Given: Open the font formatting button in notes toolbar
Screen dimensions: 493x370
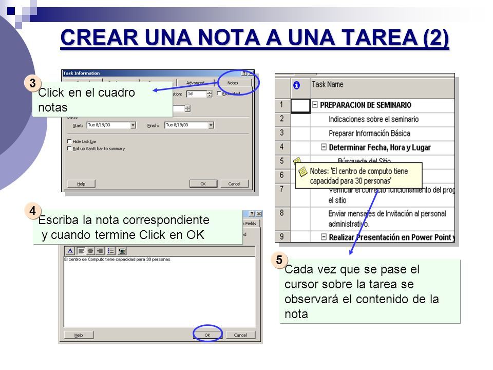Looking at the screenshot, I should coord(70,251).
